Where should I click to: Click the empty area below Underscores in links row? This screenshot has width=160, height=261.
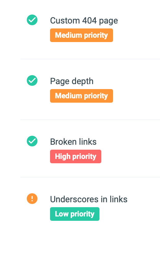click(x=90, y=241)
